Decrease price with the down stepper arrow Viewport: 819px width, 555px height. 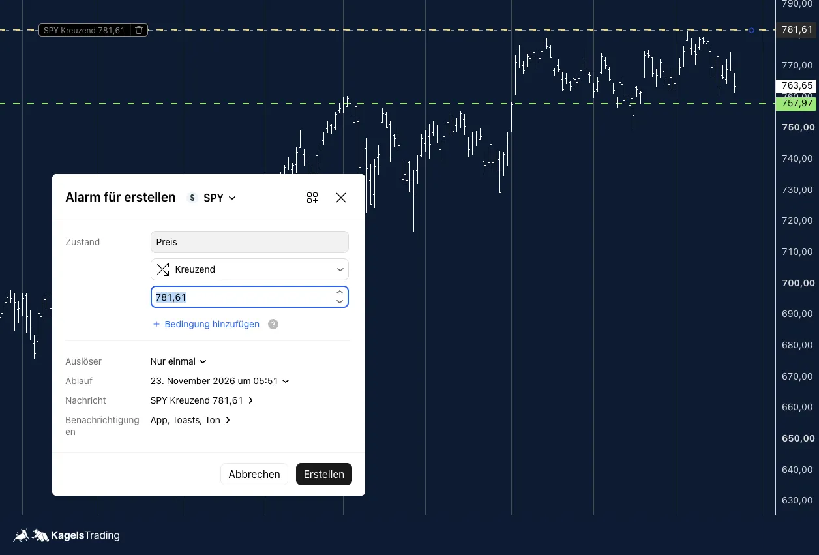[340, 301]
